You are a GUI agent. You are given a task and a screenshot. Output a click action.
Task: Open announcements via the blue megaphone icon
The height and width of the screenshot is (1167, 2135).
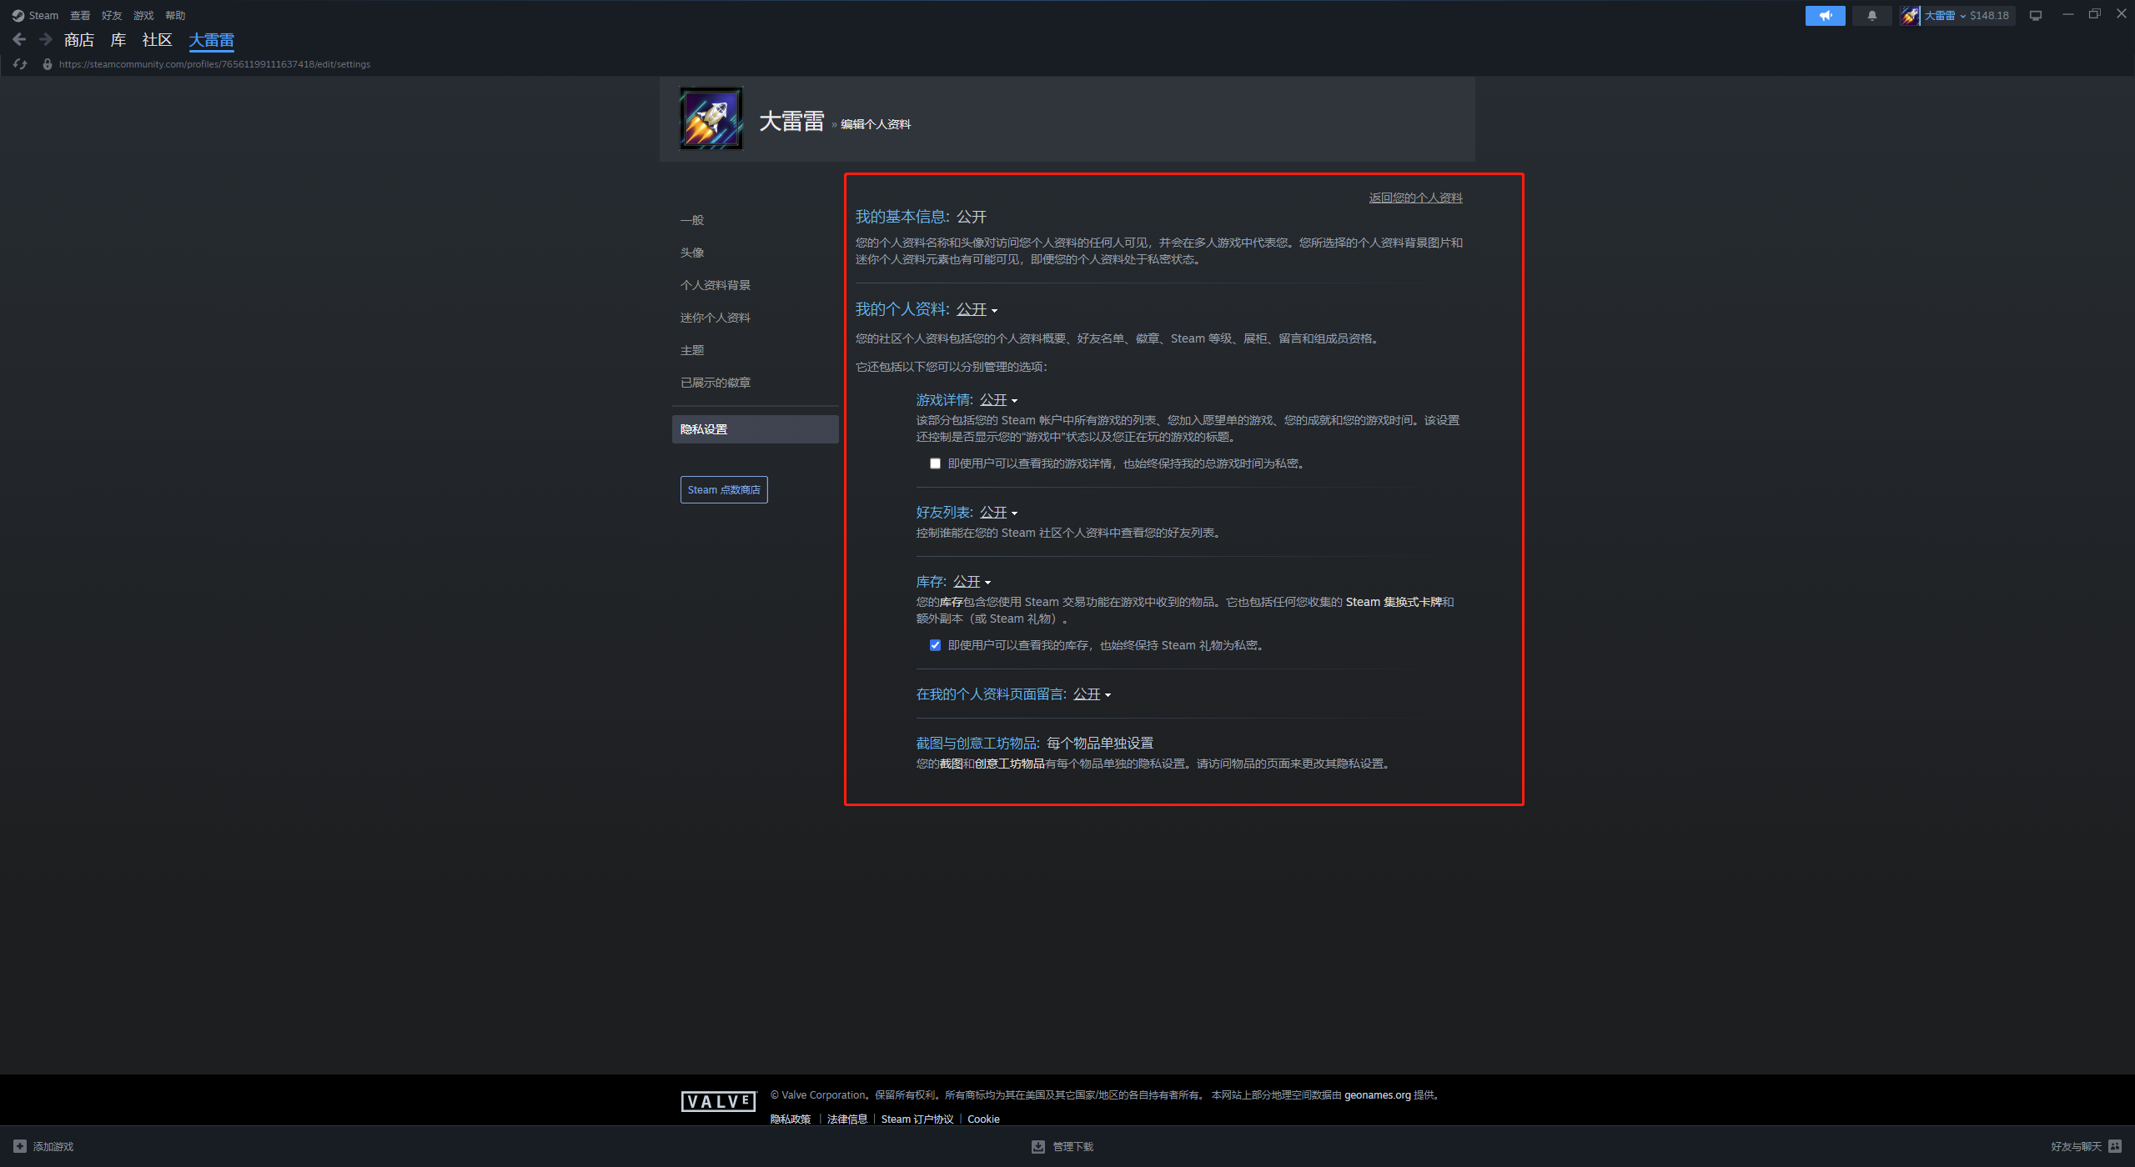click(1825, 16)
